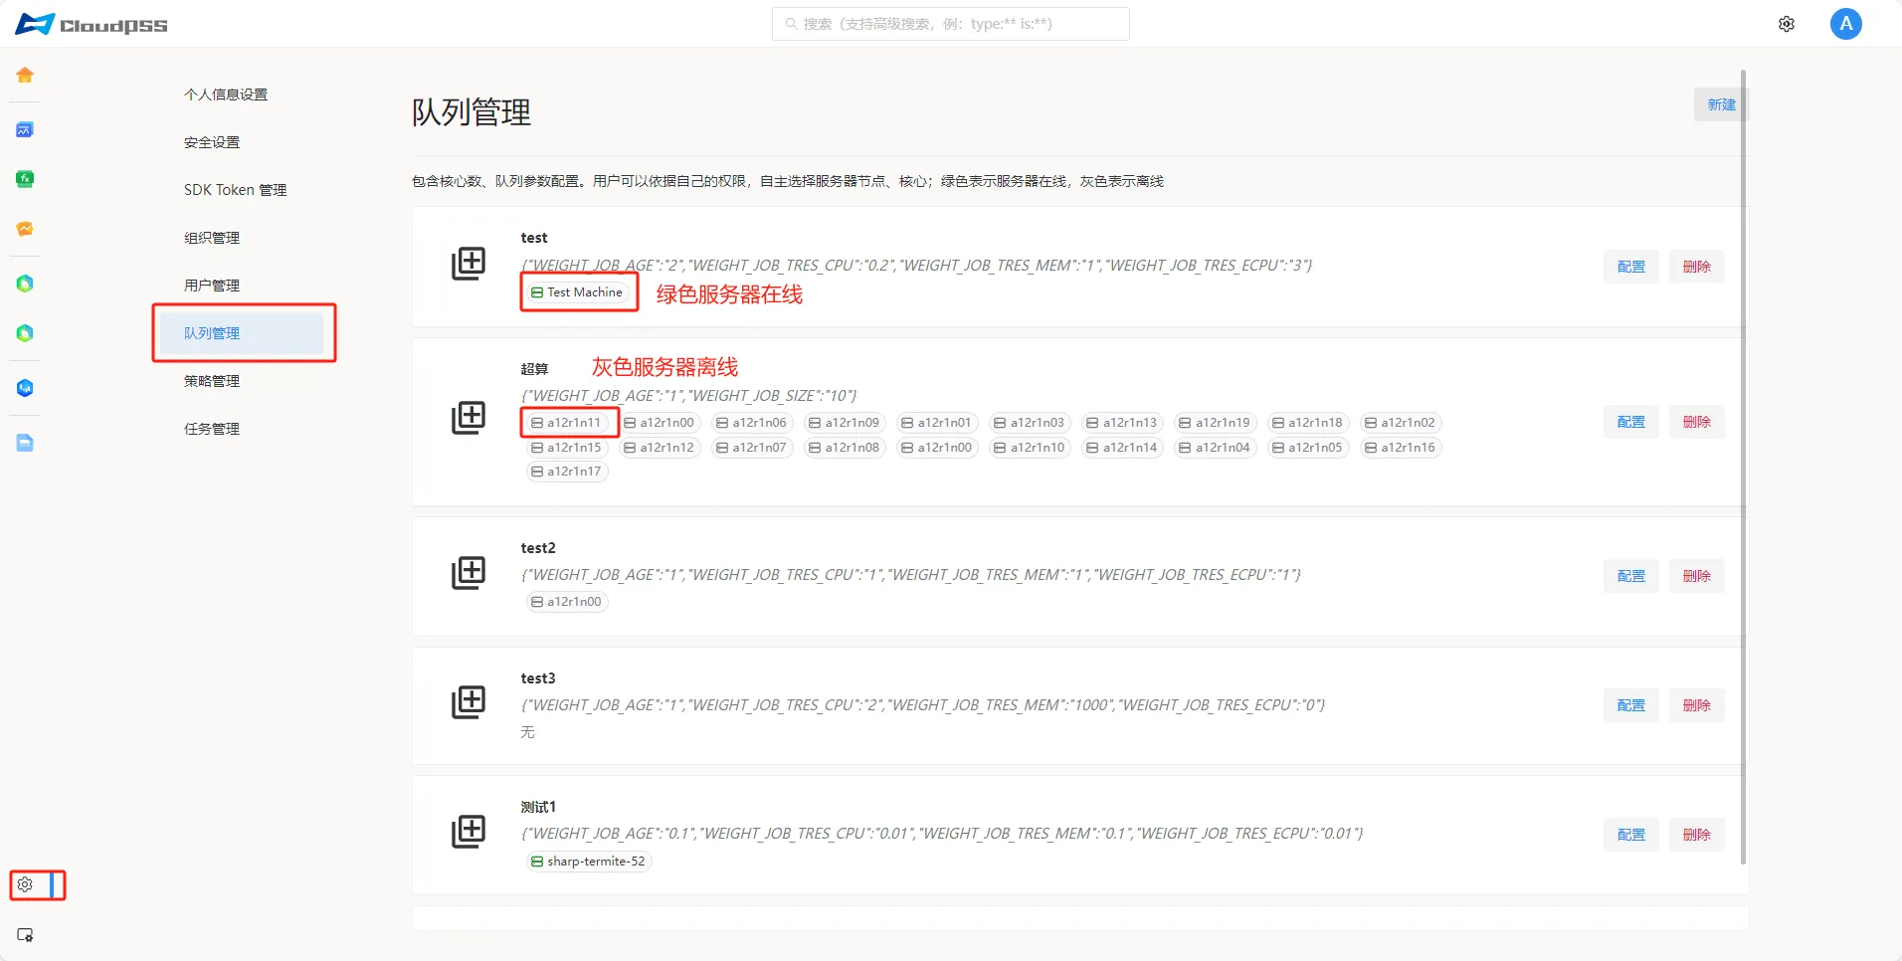Click 配置 for the test queue

coord(1631,267)
